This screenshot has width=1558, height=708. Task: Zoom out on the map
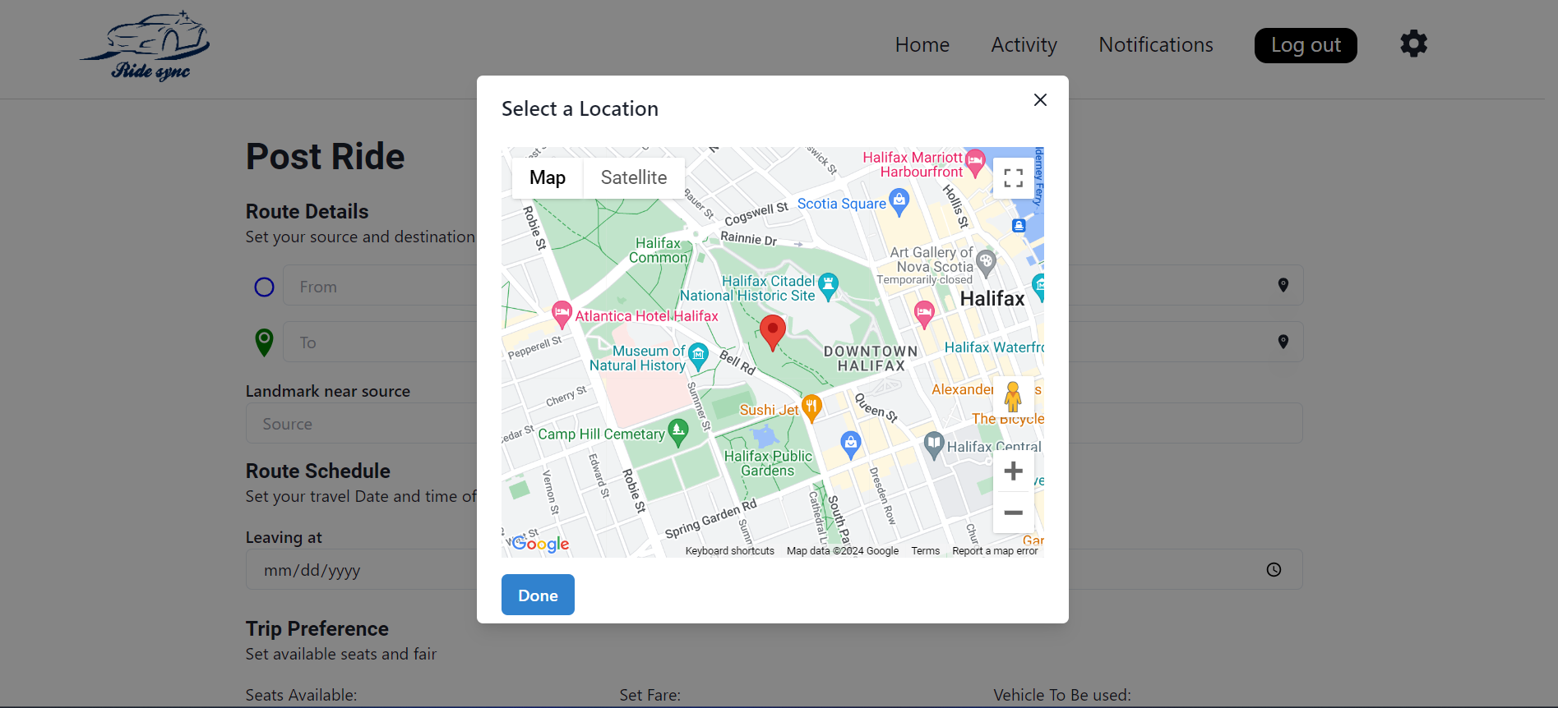[1014, 513]
